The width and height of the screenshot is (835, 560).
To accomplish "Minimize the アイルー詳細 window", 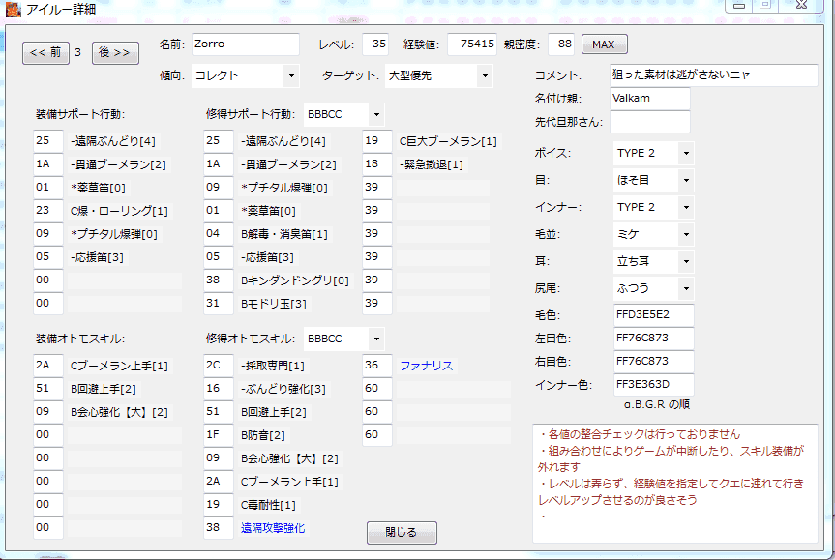I will [x=739, y=6].
